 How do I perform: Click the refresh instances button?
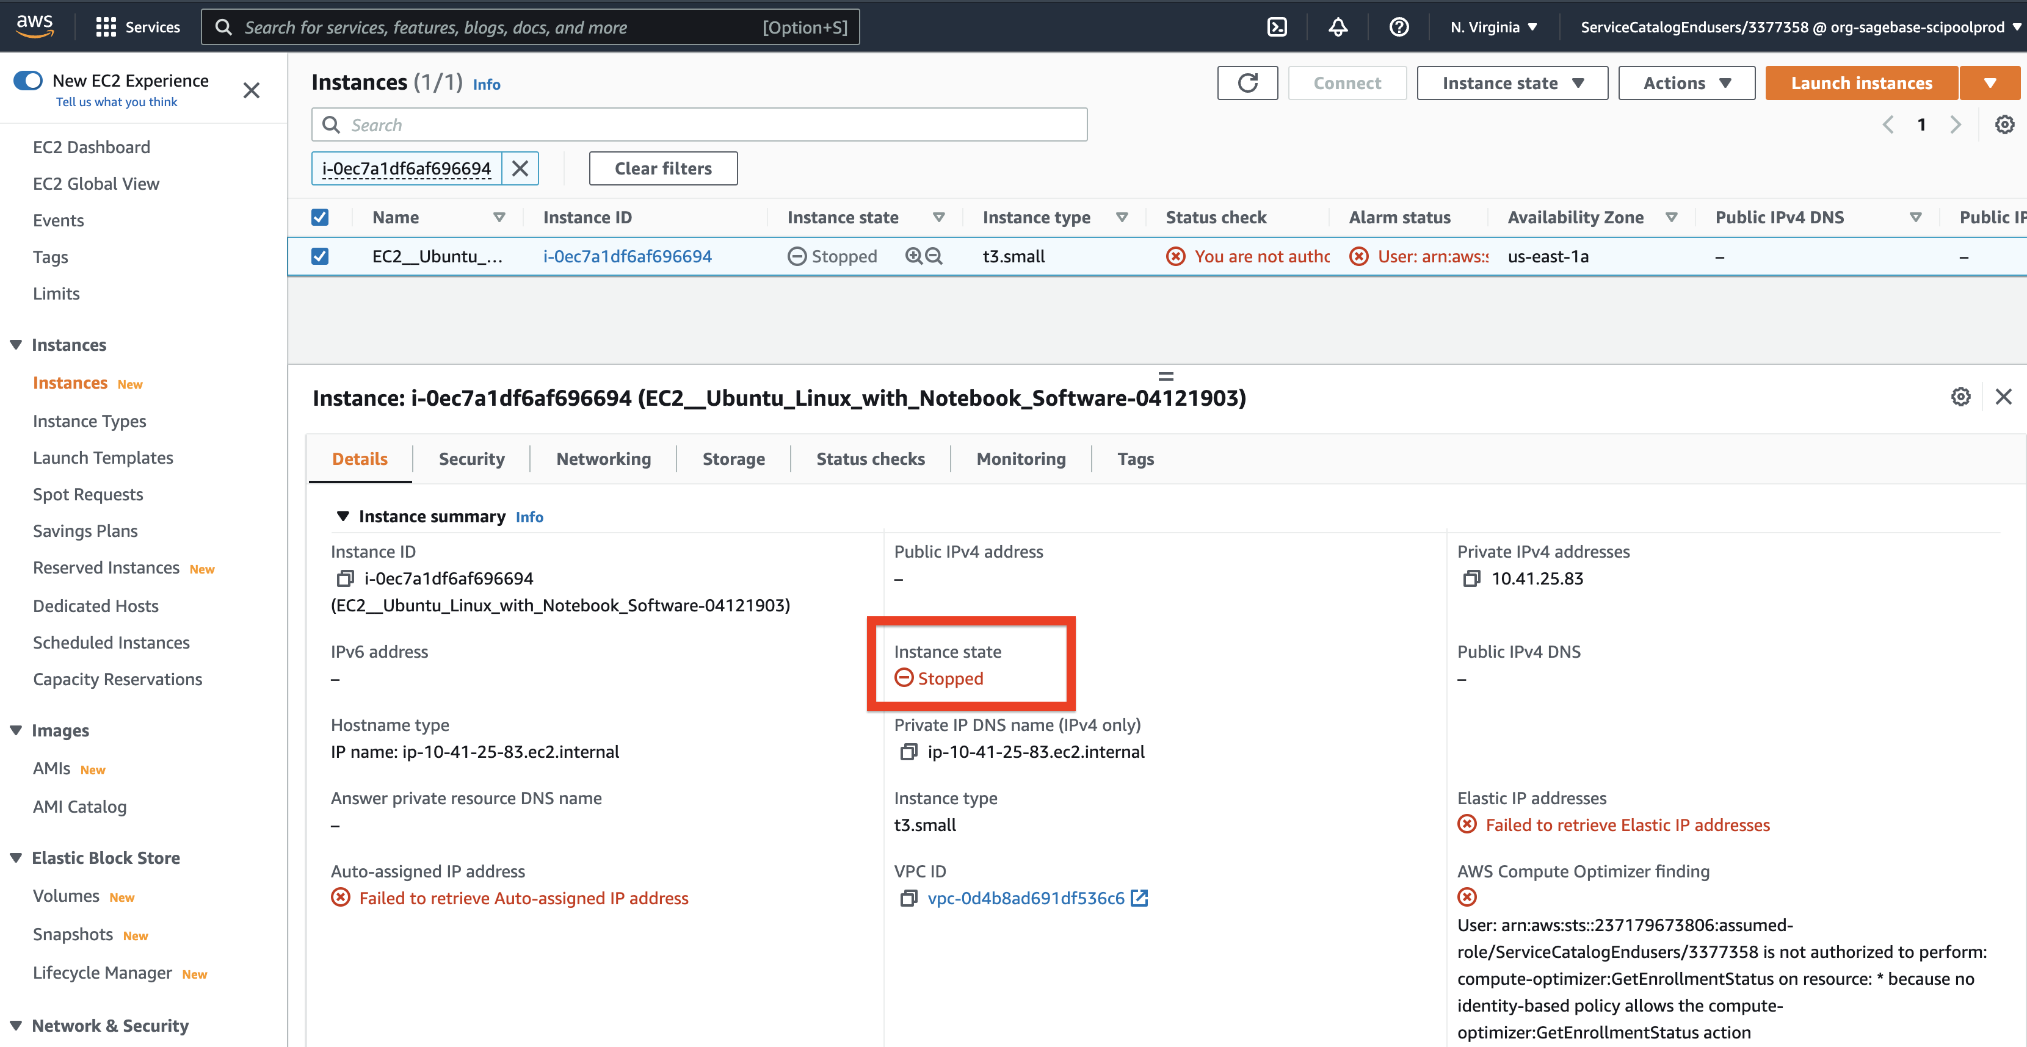click(x=1247, y=84)
